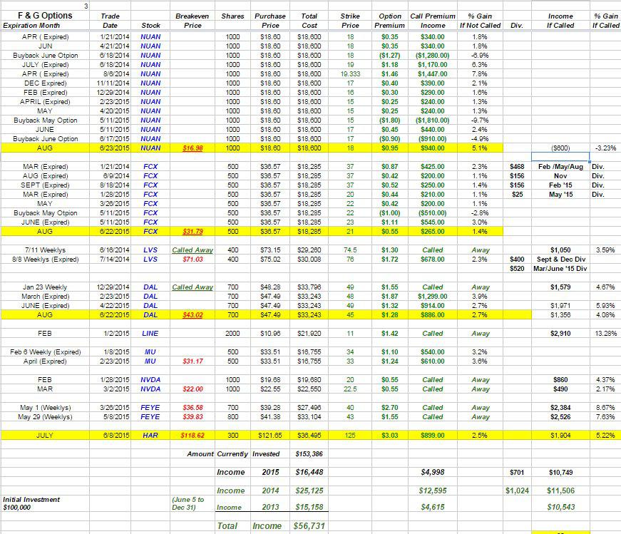The width and height of the screenshot is (621, 534).
Task: Click the "$25" dividend cell
Action: point(517,195)
